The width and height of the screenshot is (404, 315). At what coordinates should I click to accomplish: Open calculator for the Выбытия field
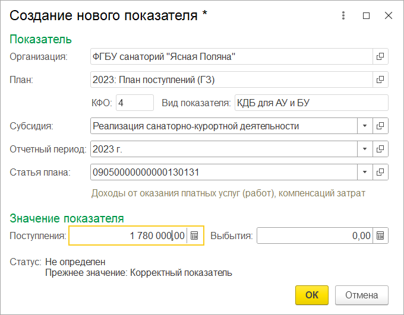pyautogui.click(x=380, y=236)
